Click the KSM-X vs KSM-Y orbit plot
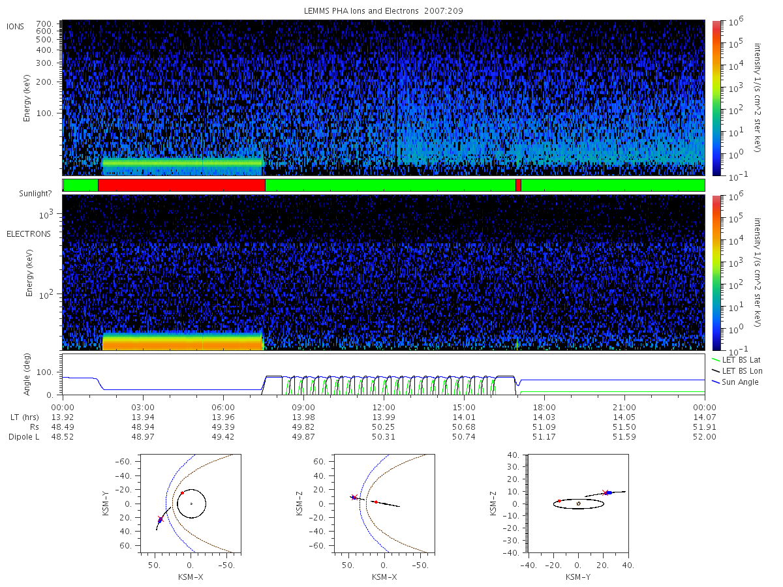 point(191,504)
